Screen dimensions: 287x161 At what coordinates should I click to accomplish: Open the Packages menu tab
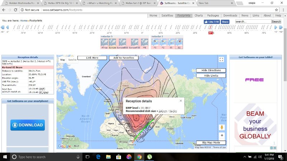[213, 16]
